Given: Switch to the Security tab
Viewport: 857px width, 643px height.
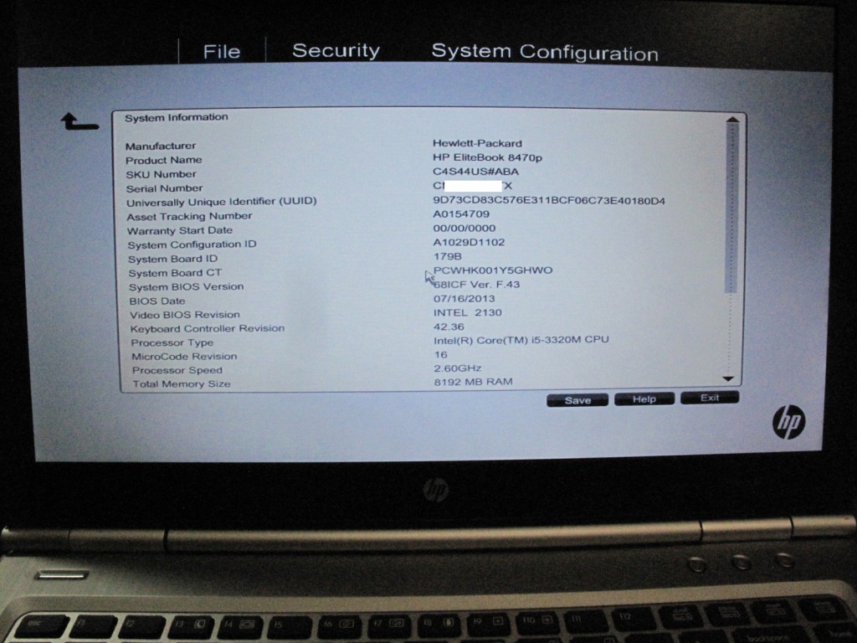Looking at the screenshot, I should 336,50.
